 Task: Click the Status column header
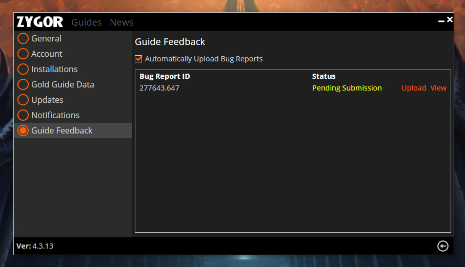click(x=324, y=76)
